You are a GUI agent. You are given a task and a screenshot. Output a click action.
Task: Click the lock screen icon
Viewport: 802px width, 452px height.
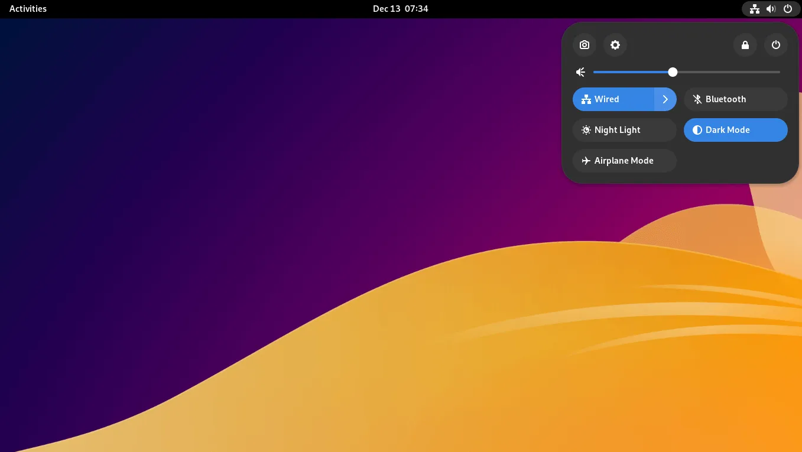(745, 45)
